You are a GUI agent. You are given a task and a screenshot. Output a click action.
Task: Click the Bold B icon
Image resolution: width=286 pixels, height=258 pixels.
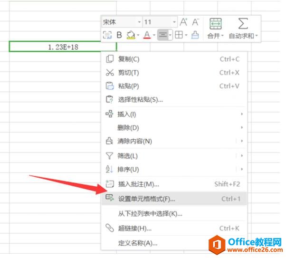click(x=119, y=35)
